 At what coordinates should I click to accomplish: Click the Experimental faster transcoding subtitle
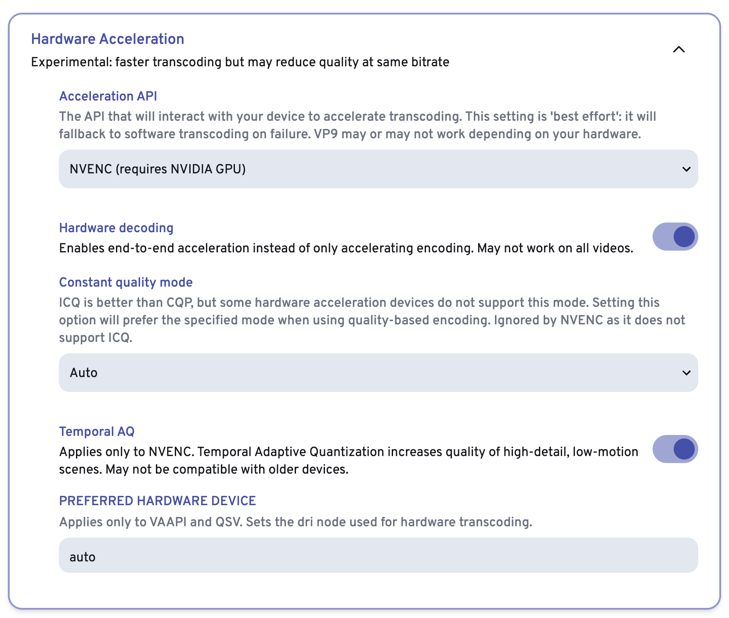click(240, 62)
